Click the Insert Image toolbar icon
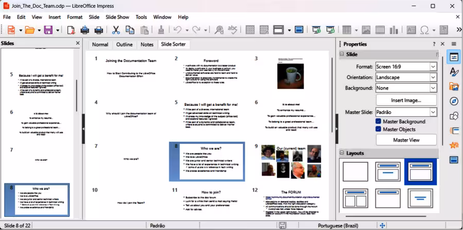This screenshot has width=463, height=230. (x=366, y=30)
